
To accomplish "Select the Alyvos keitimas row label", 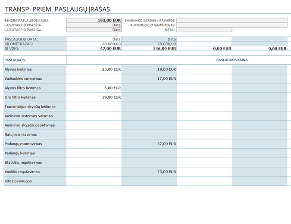I will click(x=35, y=69).
